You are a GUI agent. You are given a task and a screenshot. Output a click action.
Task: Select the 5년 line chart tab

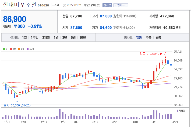73,37
